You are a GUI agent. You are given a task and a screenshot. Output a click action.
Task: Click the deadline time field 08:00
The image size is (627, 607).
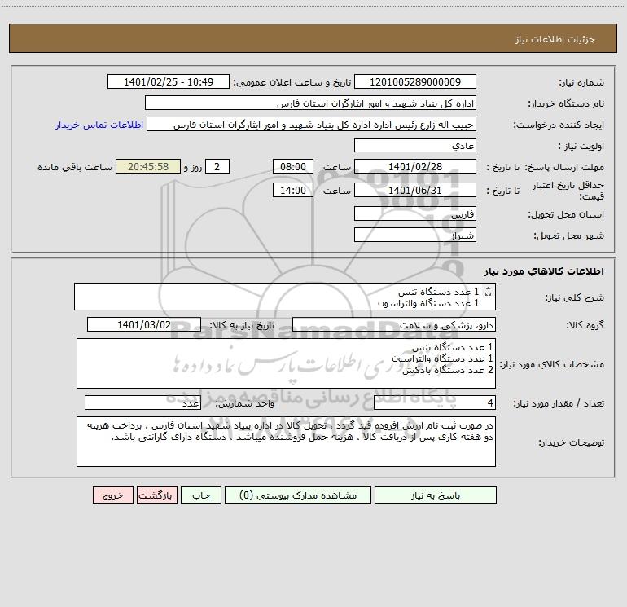[x=292, y=166]
